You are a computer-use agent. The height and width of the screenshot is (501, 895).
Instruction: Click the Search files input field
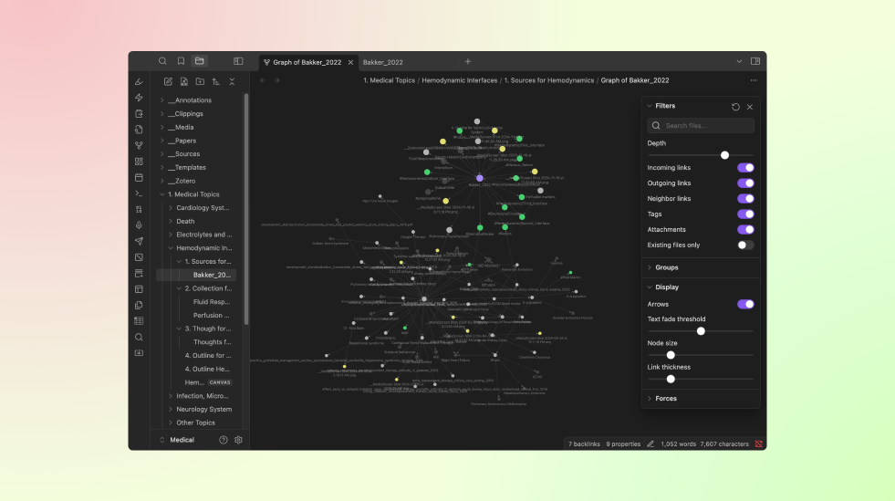[x=701, y=126]
